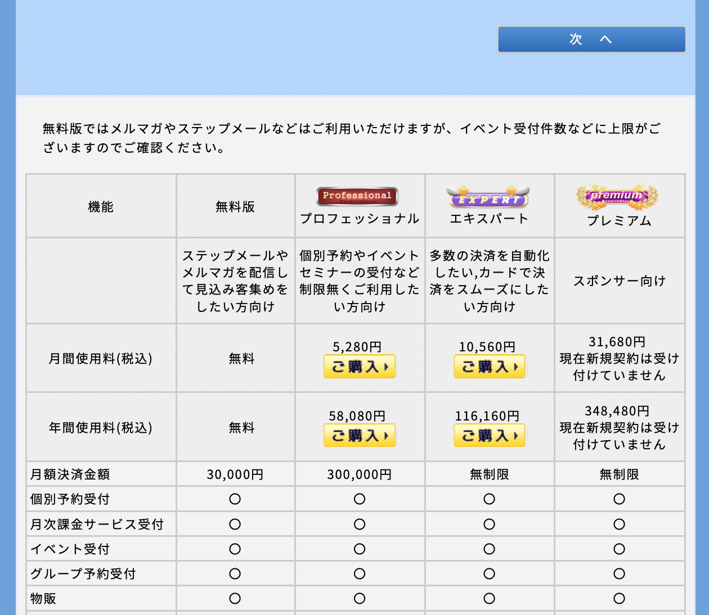
Task: Click the 5,280円 price text
Action: click(x=357, y=347)
